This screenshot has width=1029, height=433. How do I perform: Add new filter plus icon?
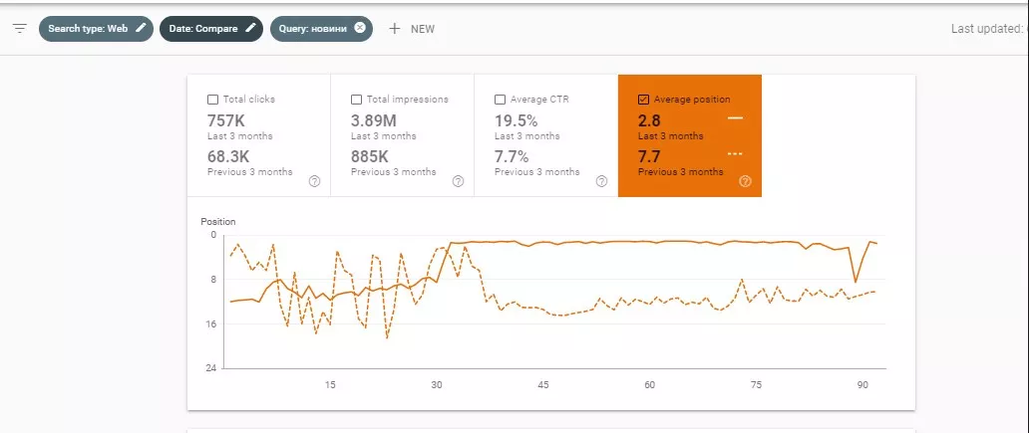click(394, 29)
